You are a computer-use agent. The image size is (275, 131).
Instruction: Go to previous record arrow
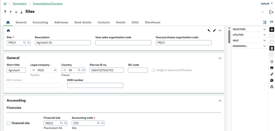coord(11,12)
